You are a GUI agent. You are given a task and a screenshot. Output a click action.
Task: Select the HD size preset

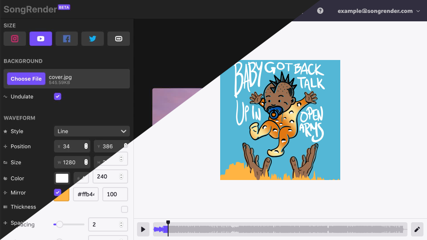coord(119,39)
